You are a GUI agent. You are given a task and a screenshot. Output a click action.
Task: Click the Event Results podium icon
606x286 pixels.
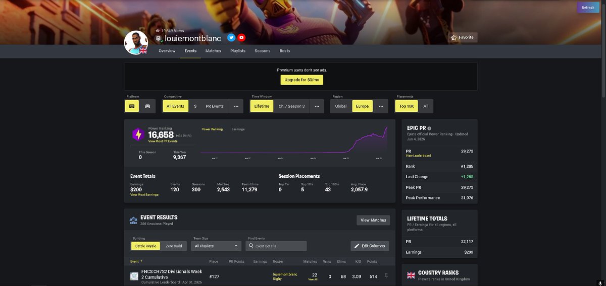pyautogui.click(x=133, y=220)
